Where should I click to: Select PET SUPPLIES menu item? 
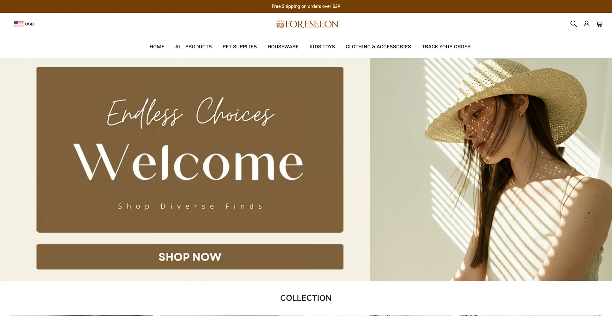click(240, 47)
